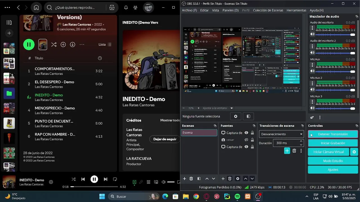Open source properties gear in Fuentes toolbar
This screenshot has width=360, height=202.
(x=238, y=178)
